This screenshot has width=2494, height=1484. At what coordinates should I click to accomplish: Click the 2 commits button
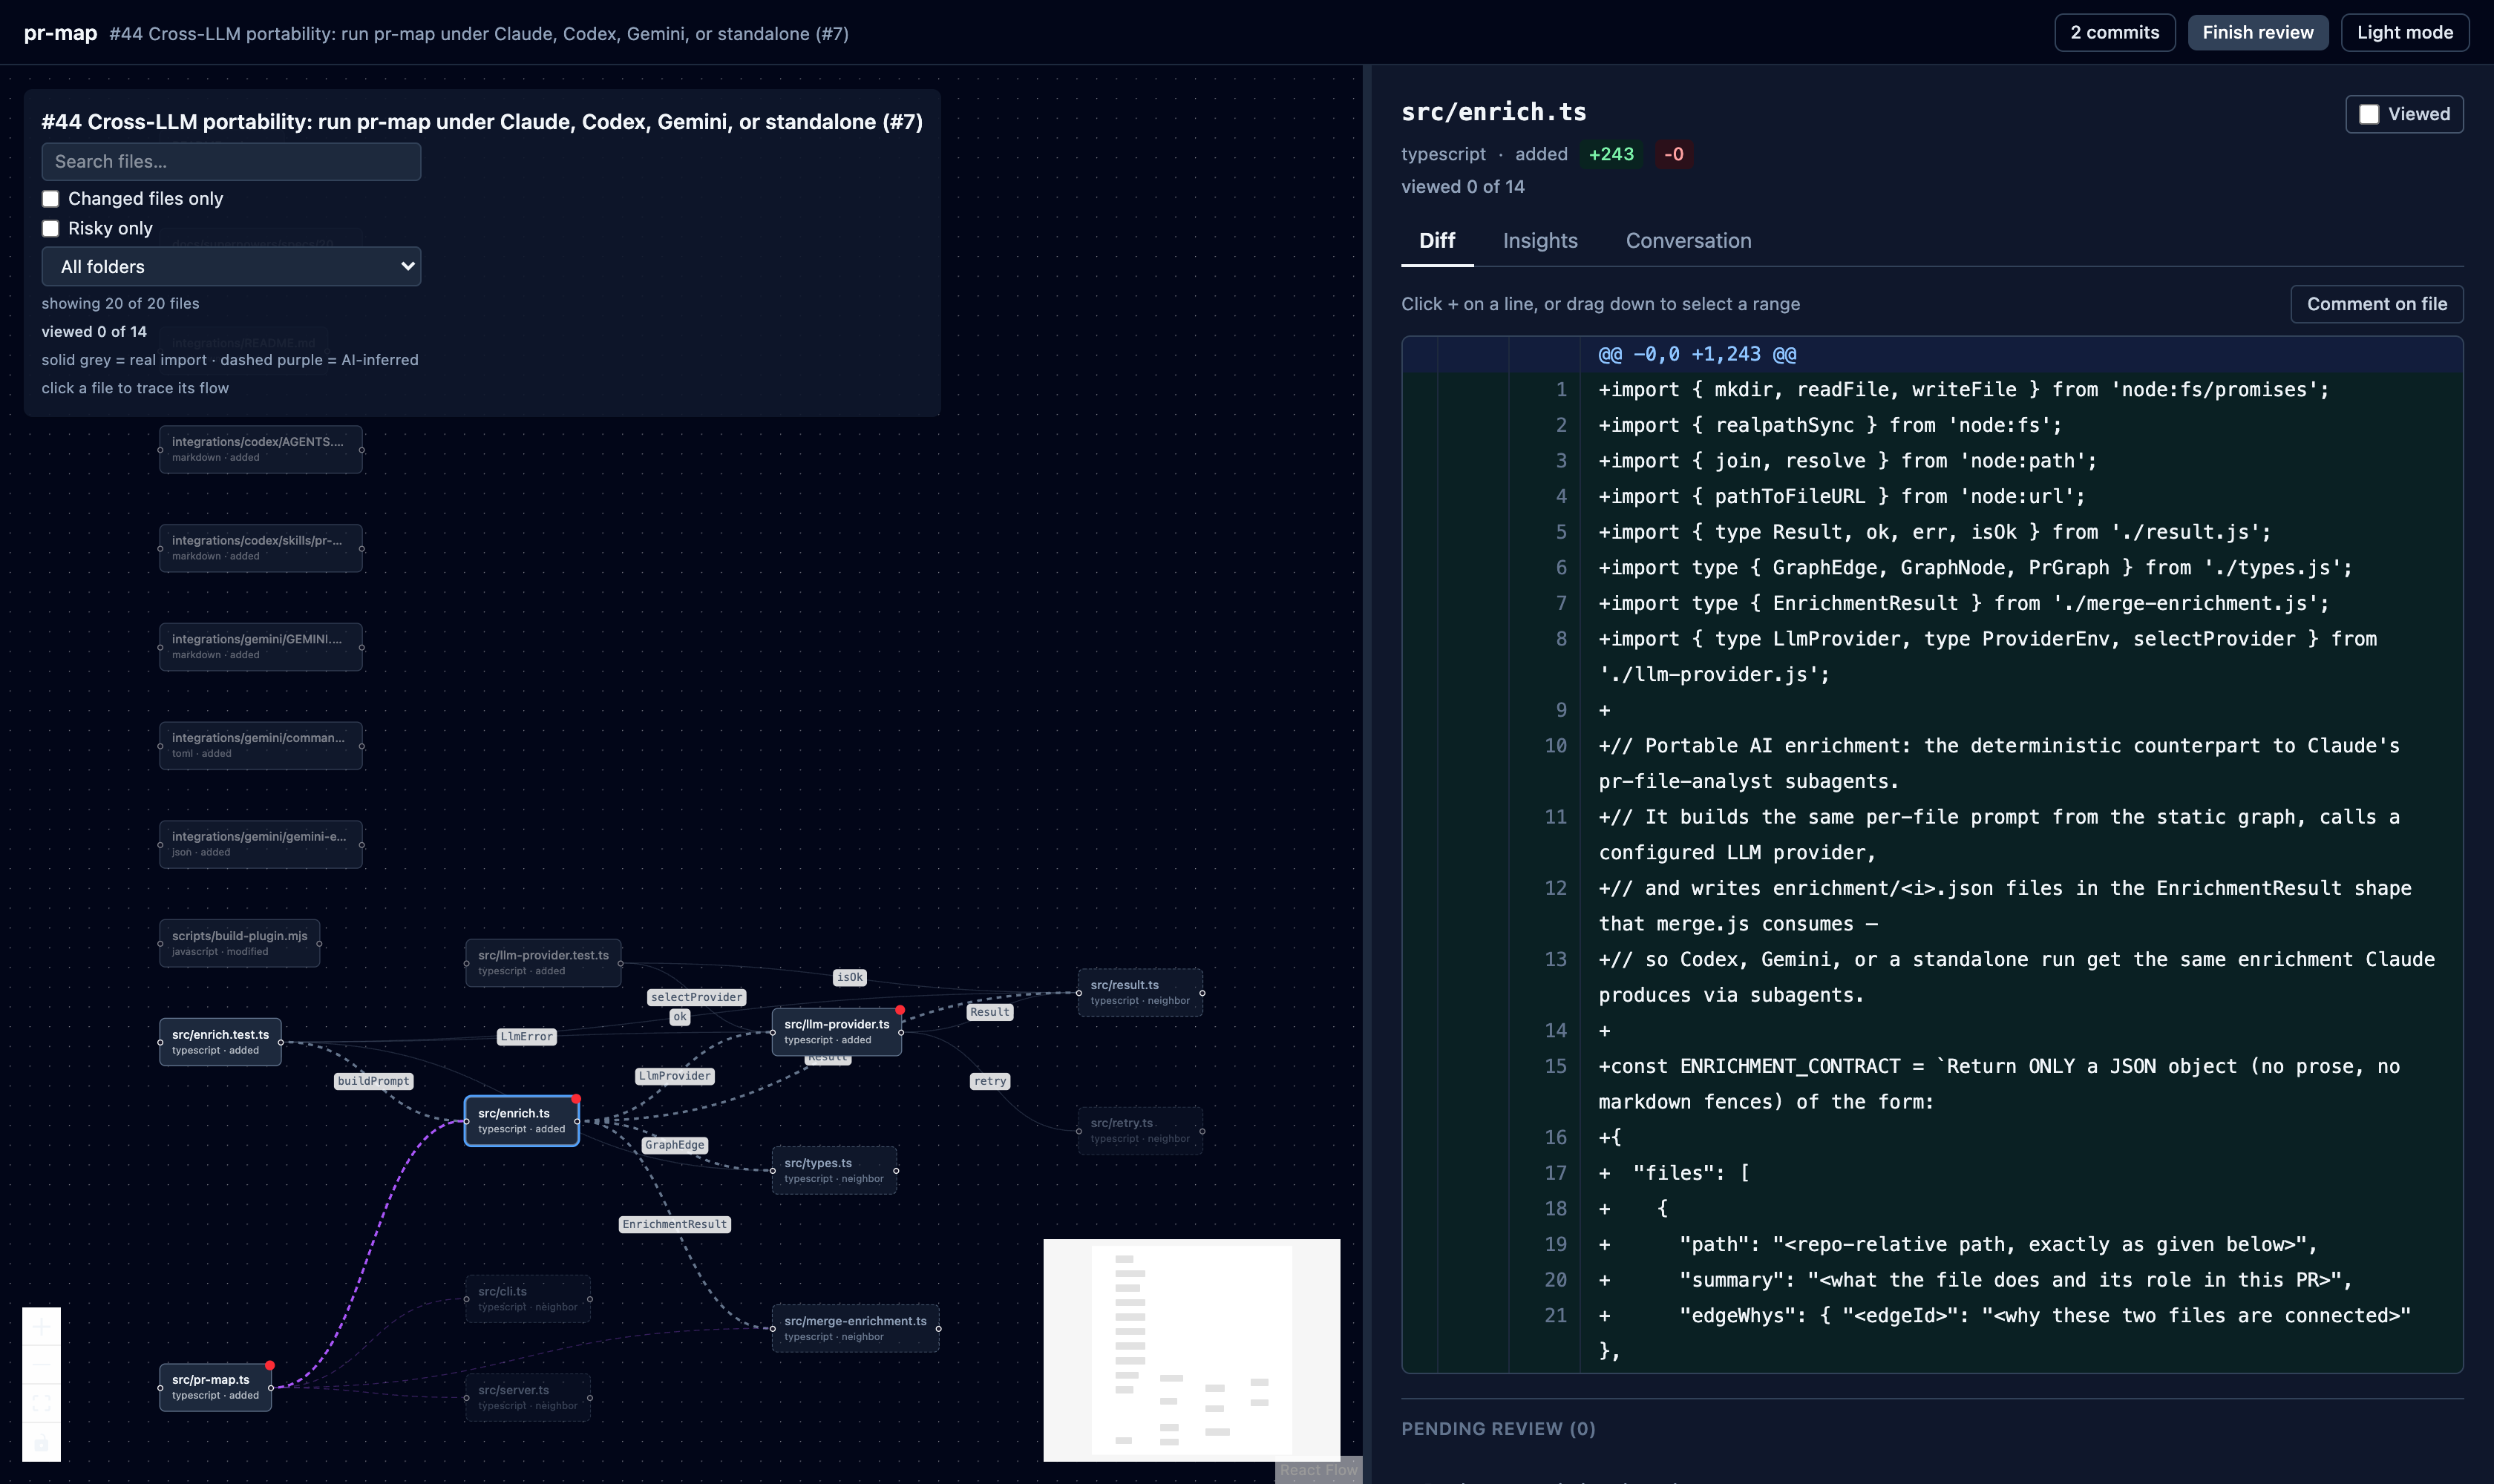coord(2114,33)
